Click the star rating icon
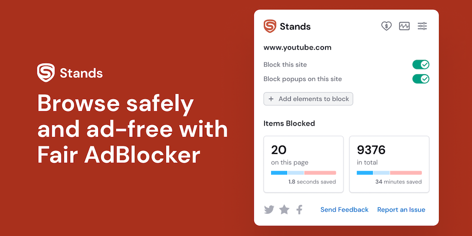The width and height of the screenshot is (472, 236). pyautogui.click(x=284, y=210)
